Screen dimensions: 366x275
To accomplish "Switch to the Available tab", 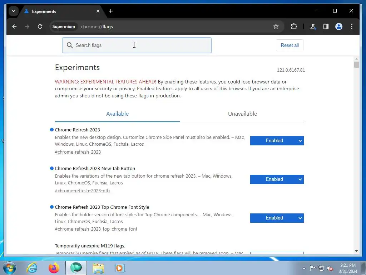I will pyautogui.click(x=117, y=114).
